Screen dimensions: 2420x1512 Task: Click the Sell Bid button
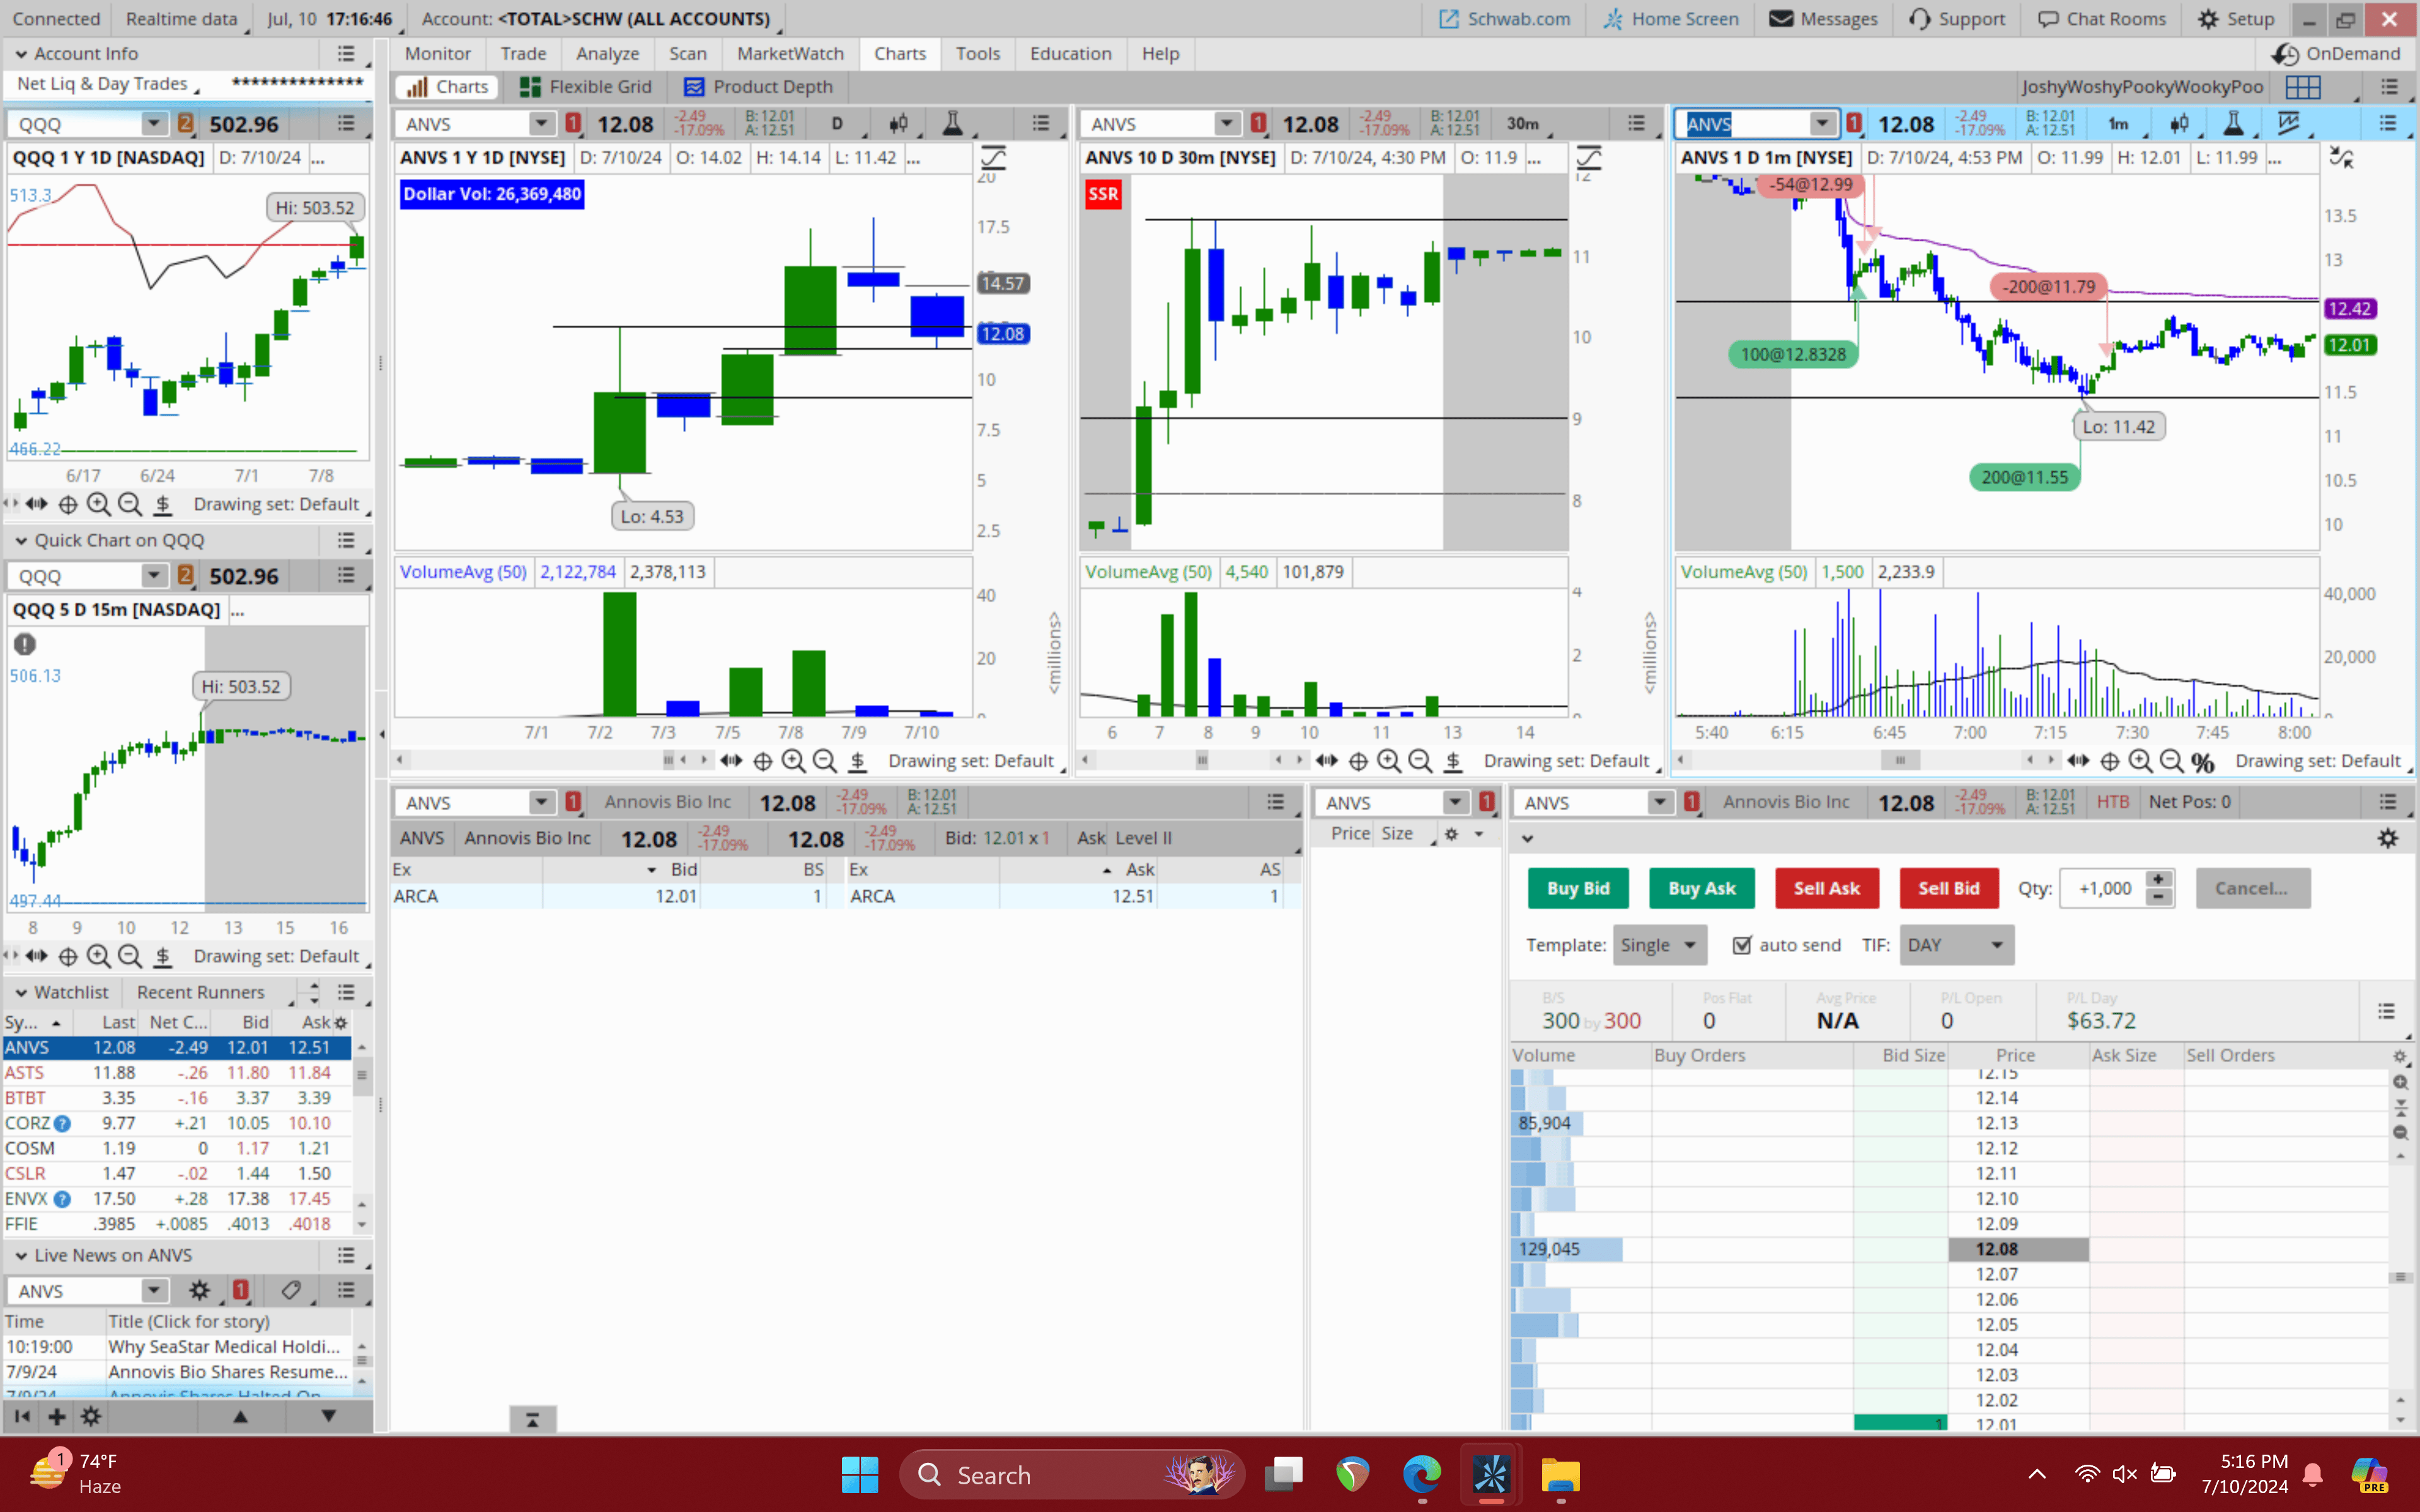(1948, 888)
